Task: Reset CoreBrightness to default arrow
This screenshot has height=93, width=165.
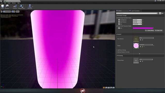Action: (x=143, y=20)
